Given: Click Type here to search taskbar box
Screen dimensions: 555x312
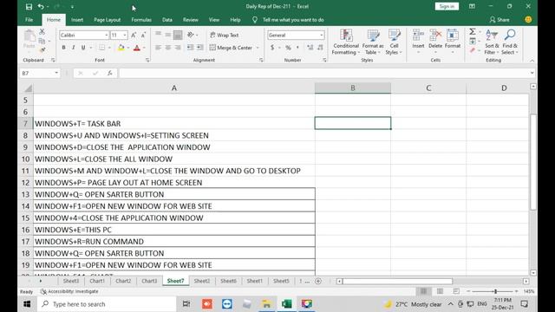Looking at the screenshot, I should tap(107, 304).
